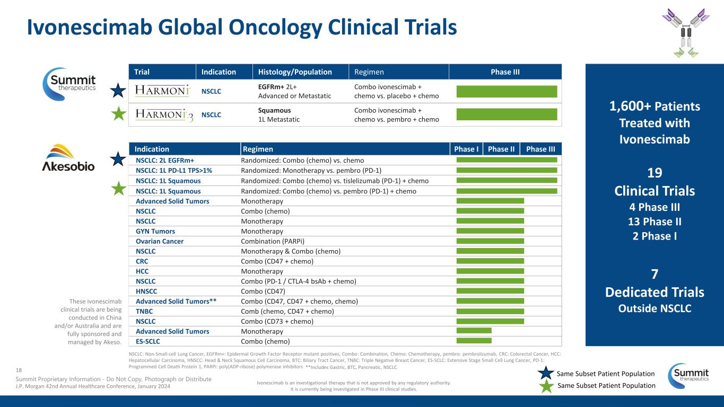Click the Summit Therapeutics logo at top left
The image size is (724, 407).
tap(69, 84)
